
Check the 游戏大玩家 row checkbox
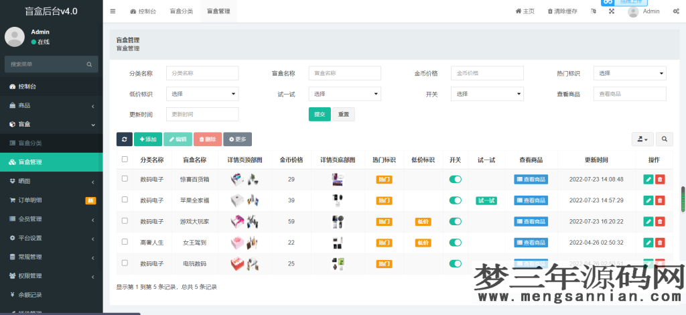pyautogui.click(x=125, y=221)
